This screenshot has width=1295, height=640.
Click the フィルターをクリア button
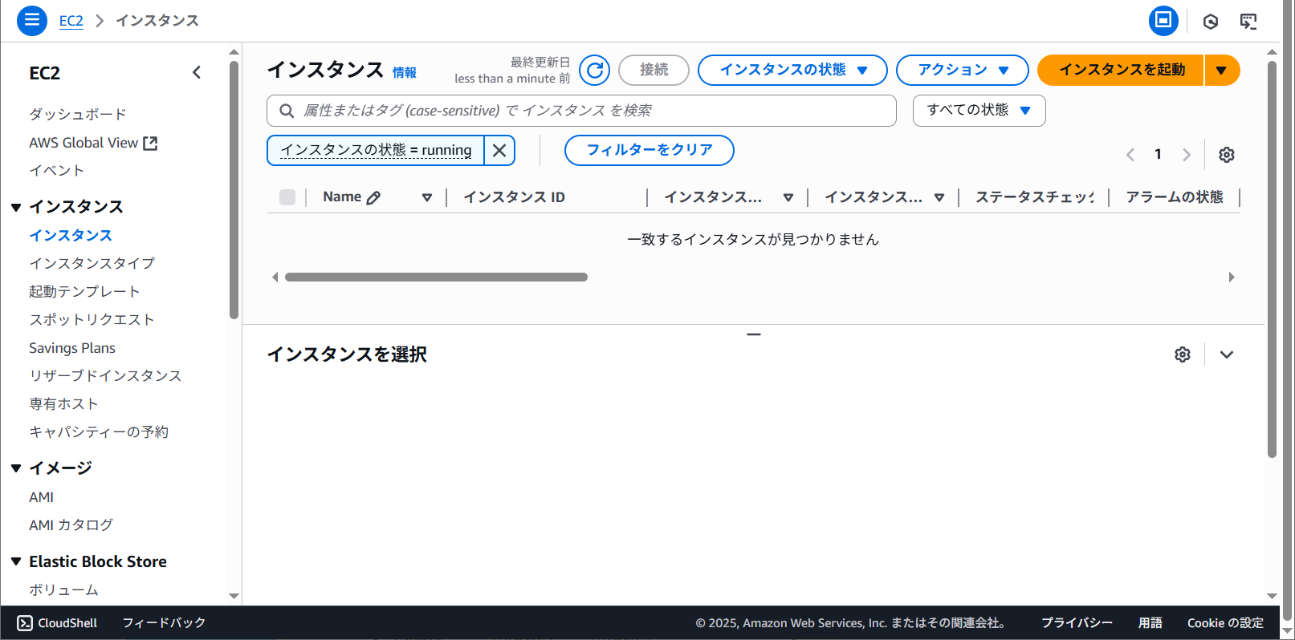pyautogui.click(x=649, y=150)
